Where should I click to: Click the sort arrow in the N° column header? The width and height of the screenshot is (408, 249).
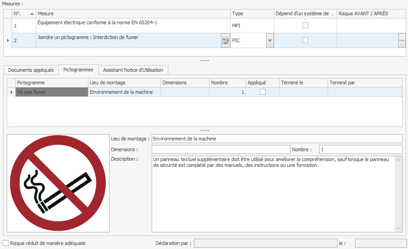[32, 14]
